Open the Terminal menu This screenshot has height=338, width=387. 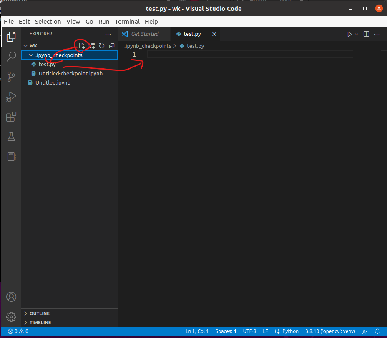click(x=127, y=22)
